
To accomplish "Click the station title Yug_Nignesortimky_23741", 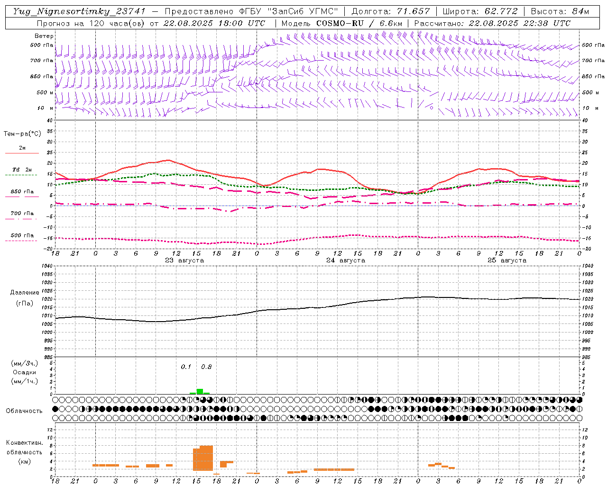I will coord(79,11).
